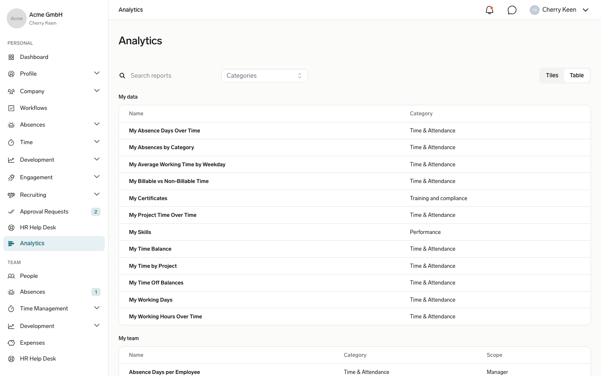This screenshot has width=601, height=376.
Task: Expand the Company menu chevron
Action: tap(97, 91)
